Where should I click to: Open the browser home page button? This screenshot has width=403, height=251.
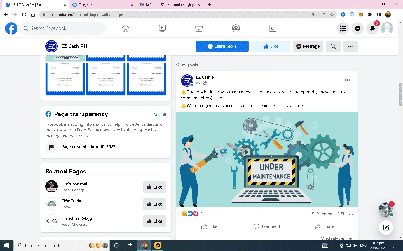[x=33, y=15]
